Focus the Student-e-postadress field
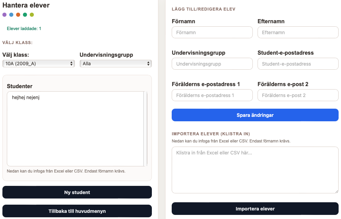 [298, 64]
